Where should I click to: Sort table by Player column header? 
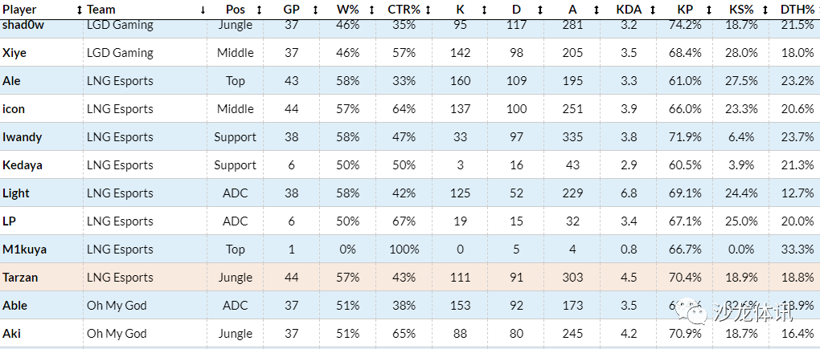20,9
